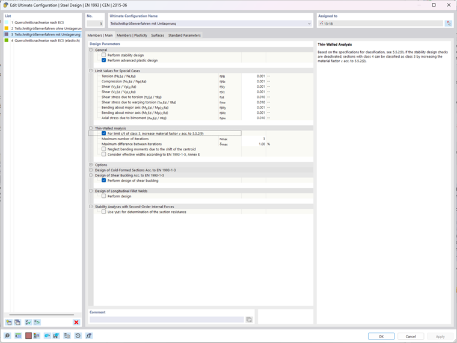
Task: Open the help search icon at bottom left
Action: (7, 336)
